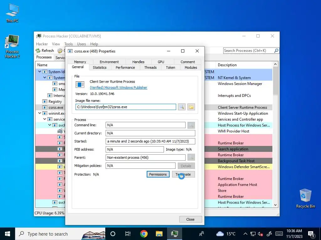321x240 pixels.
Task: Collapse the System process tree node
Action: tap(45, 77)
